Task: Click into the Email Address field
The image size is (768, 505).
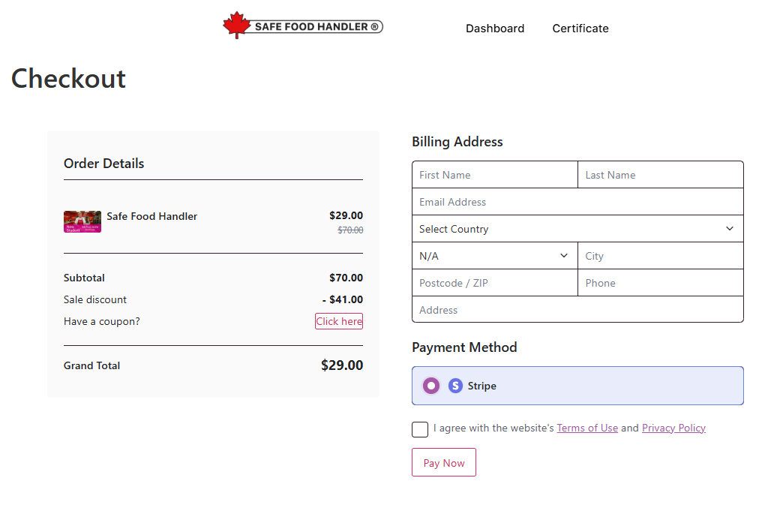Action: (x=577, y=202)
